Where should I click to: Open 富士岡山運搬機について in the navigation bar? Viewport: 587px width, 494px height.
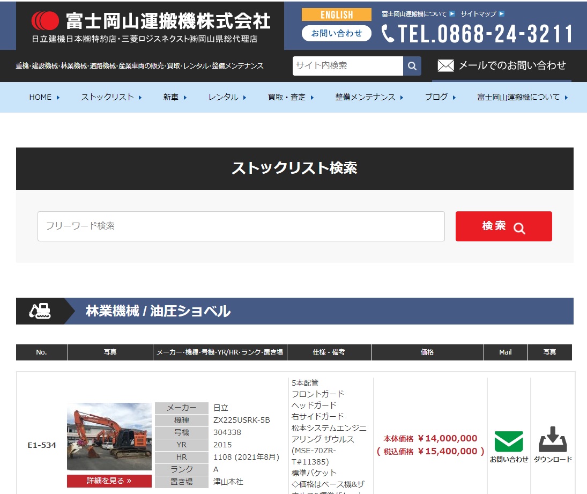(x=522, y=98)
